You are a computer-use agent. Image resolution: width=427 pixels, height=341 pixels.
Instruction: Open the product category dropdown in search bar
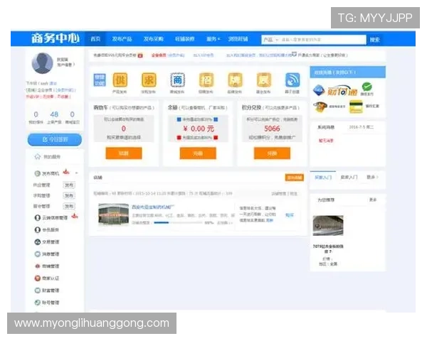270,39
